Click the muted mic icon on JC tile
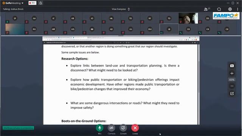The image size is (242, 136). click(46, 22)
